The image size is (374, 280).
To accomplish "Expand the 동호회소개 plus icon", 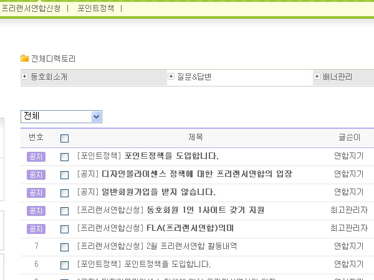I will pos(25,77).
